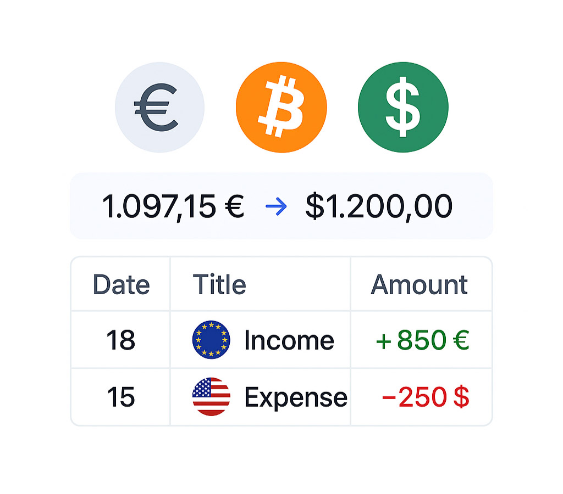
Task: Click the +850 € amount
Action: click(422, 341)
